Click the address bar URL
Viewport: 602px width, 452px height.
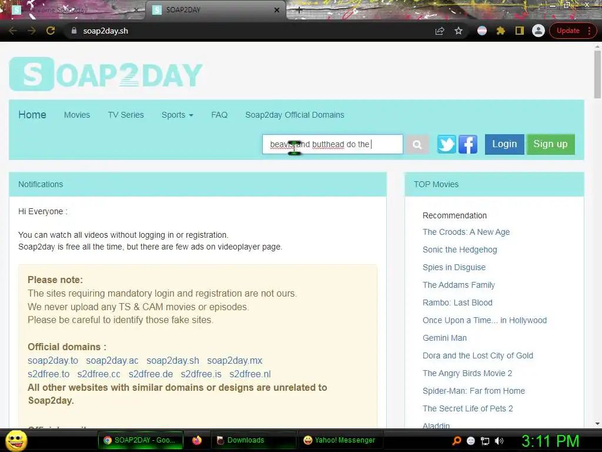click(106, 31)
